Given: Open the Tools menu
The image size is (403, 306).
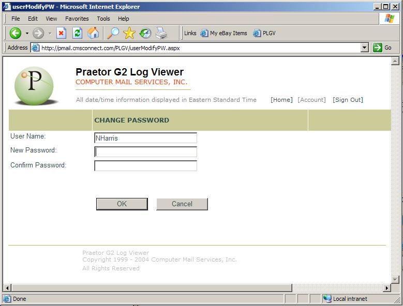Looking at the screenshot, I should tap(103, 19).
